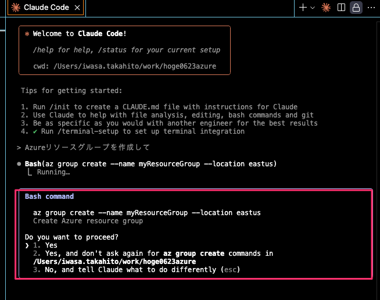Click the Japanese prompt 'Azureリソースグループを作成して'
This screenshot has height=300, width=380.
(87, 147)
